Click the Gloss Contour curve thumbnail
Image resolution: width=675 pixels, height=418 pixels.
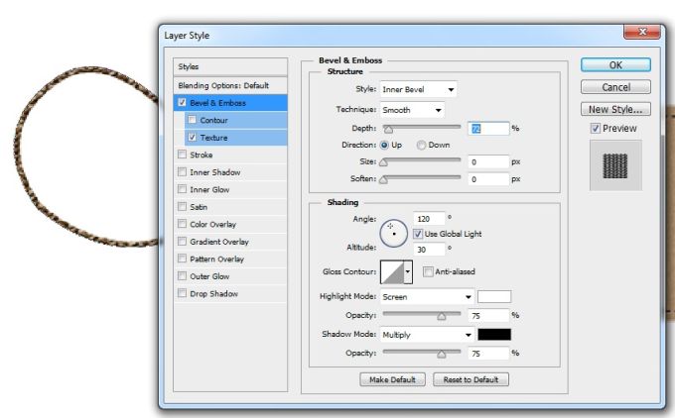(392, 272)
